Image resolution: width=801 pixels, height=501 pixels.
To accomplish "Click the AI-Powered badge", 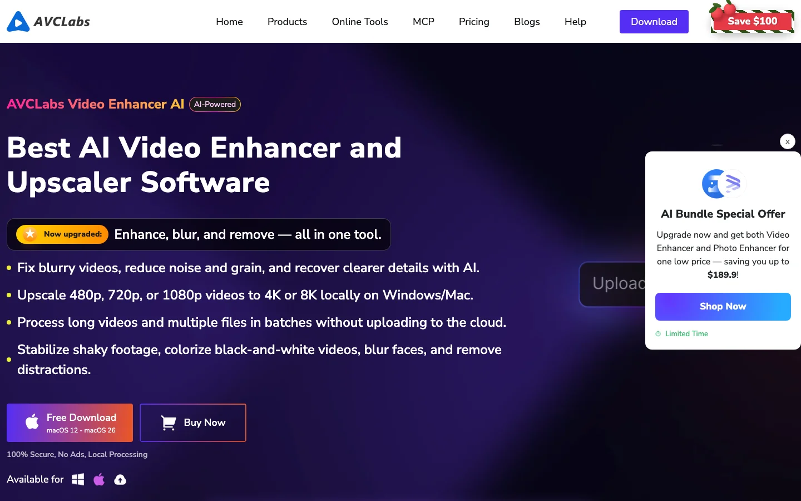I will pyautogui.click(x=215, y=104).
